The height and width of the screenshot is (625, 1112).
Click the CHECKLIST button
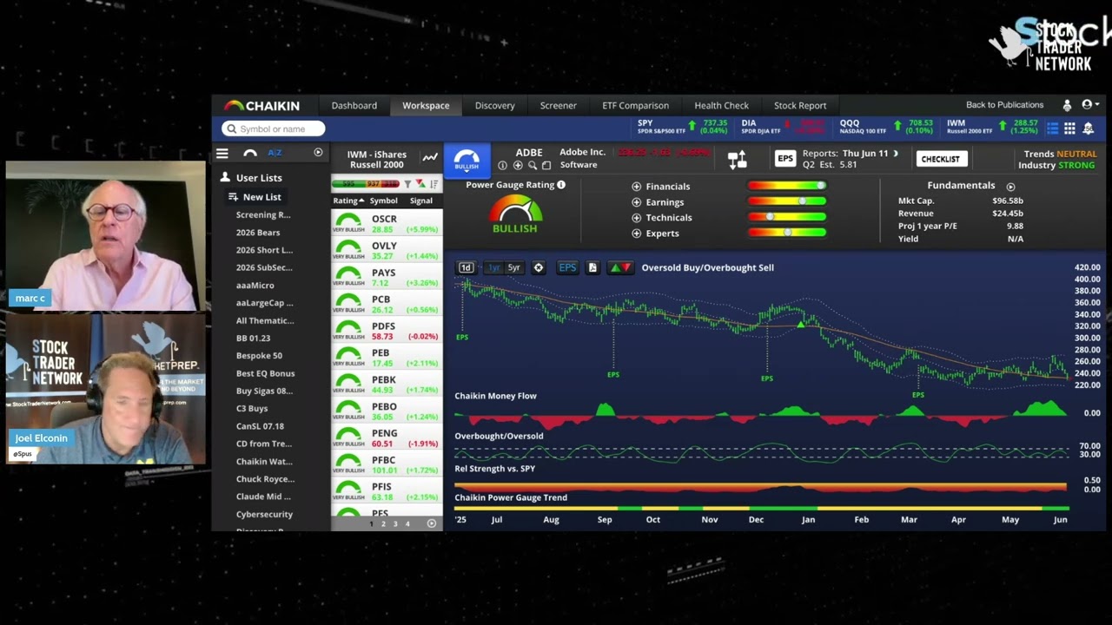pos(940,159)
